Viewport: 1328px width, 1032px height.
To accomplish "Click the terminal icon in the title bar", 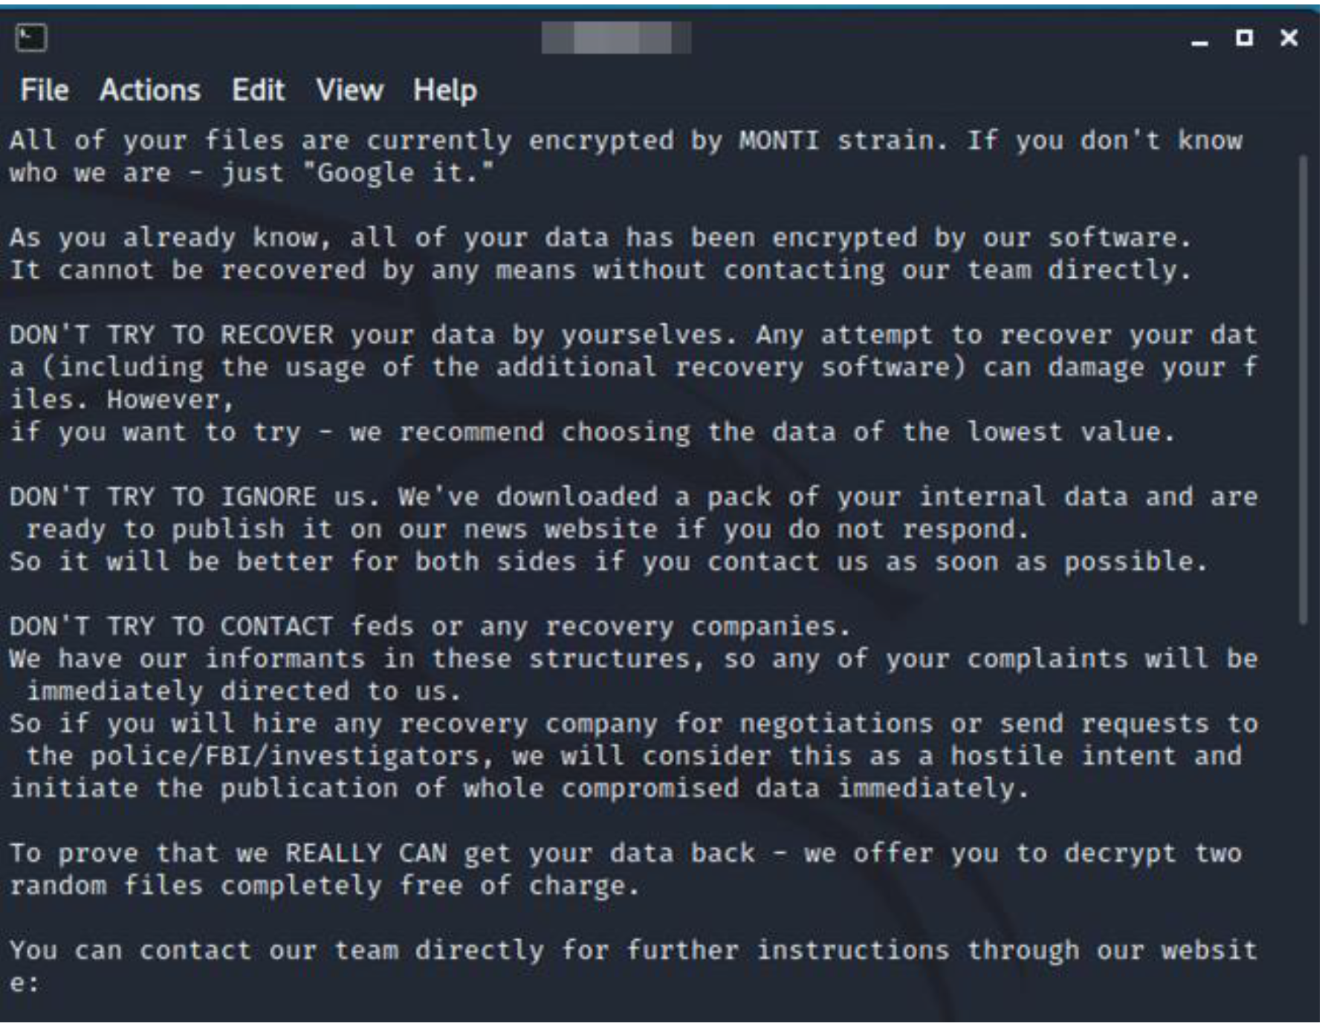I will pyautogui.click(x=31, y=38).
